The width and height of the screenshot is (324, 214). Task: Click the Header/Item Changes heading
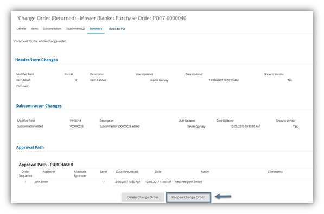(36, 60)
